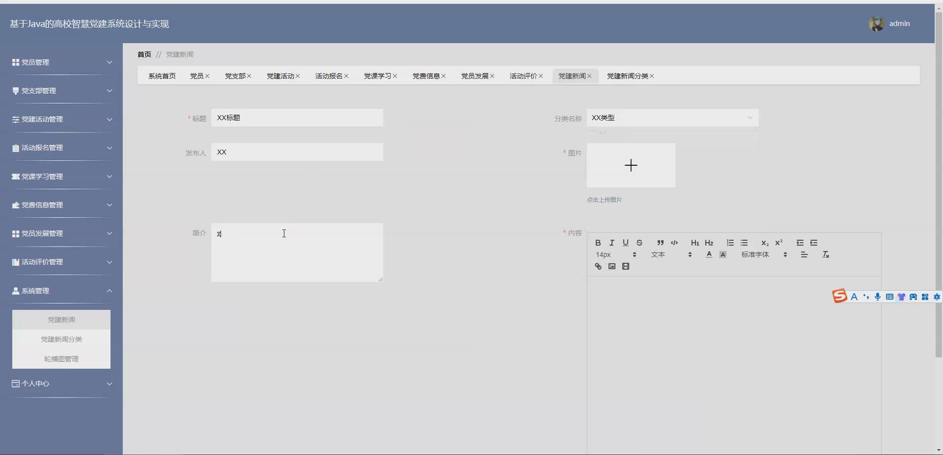Expand the 党费信息管理 sidebar menu
The width and height of the screenshot is (943, 455).
click(61, 205)
